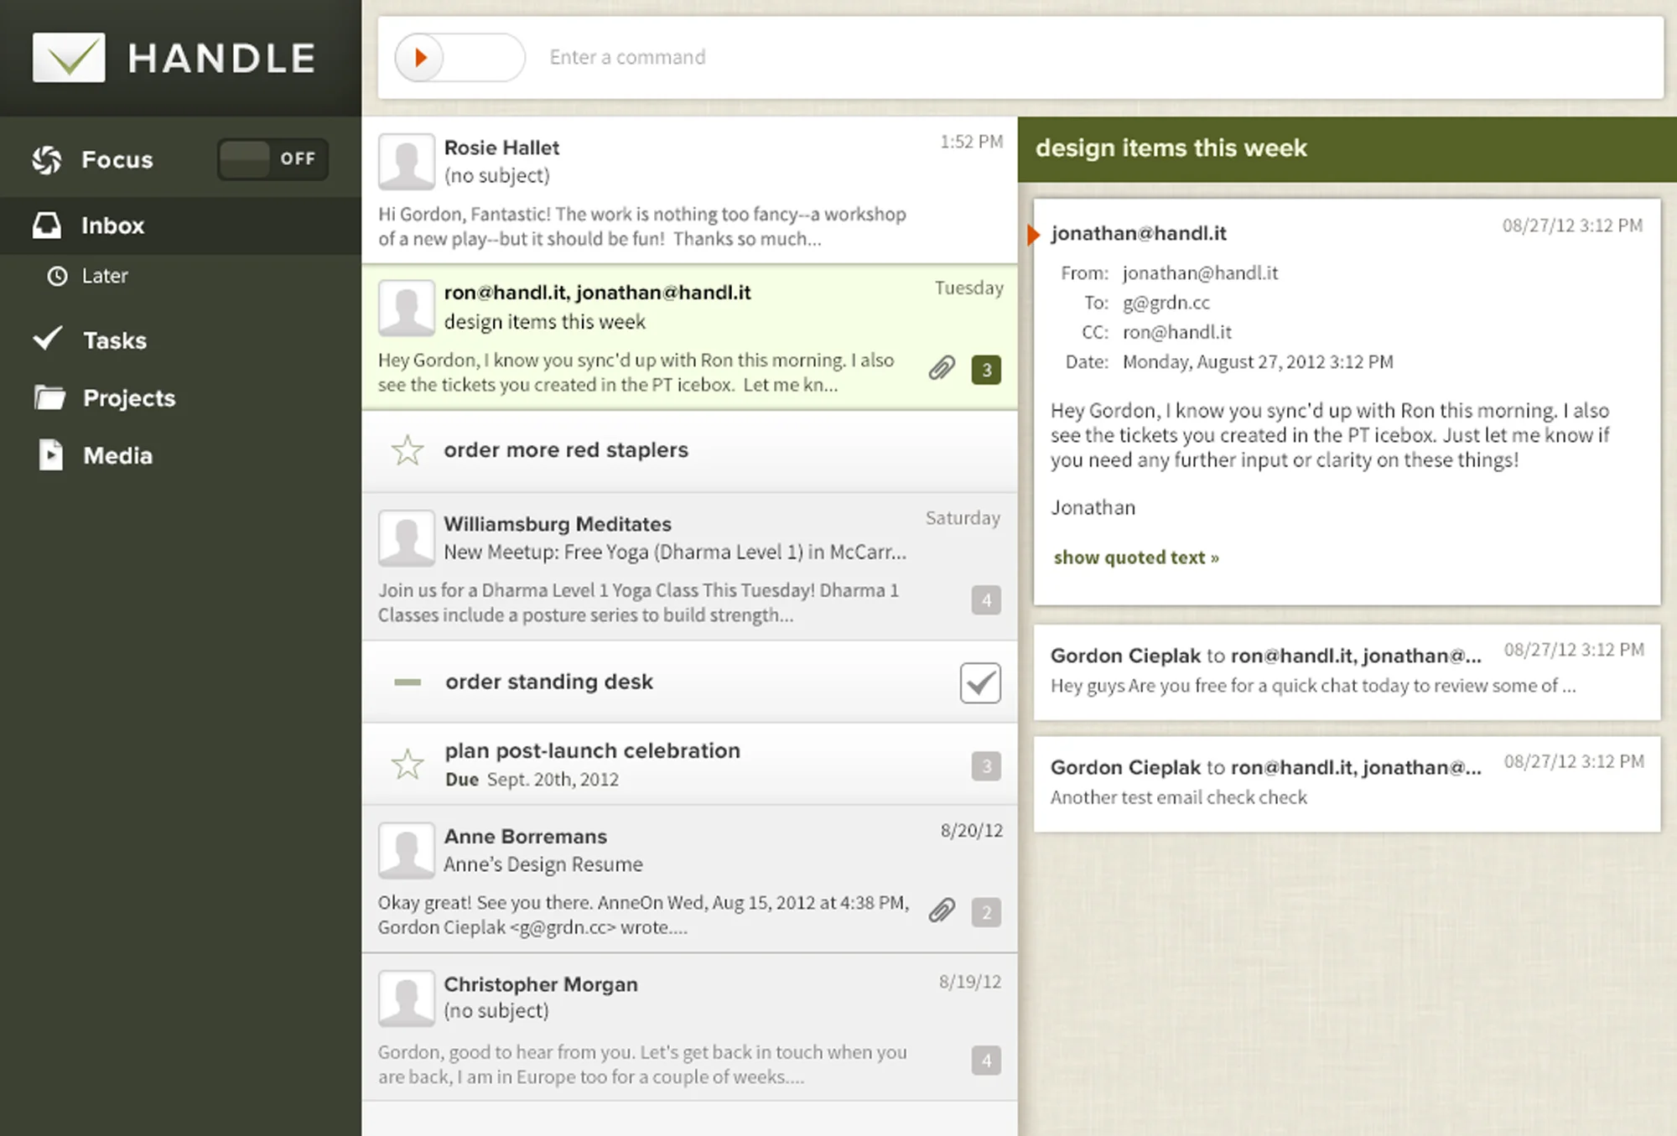Click the Focus aperture icon
Screen dimensions: 1677x1136
click(x=47, y=159)
